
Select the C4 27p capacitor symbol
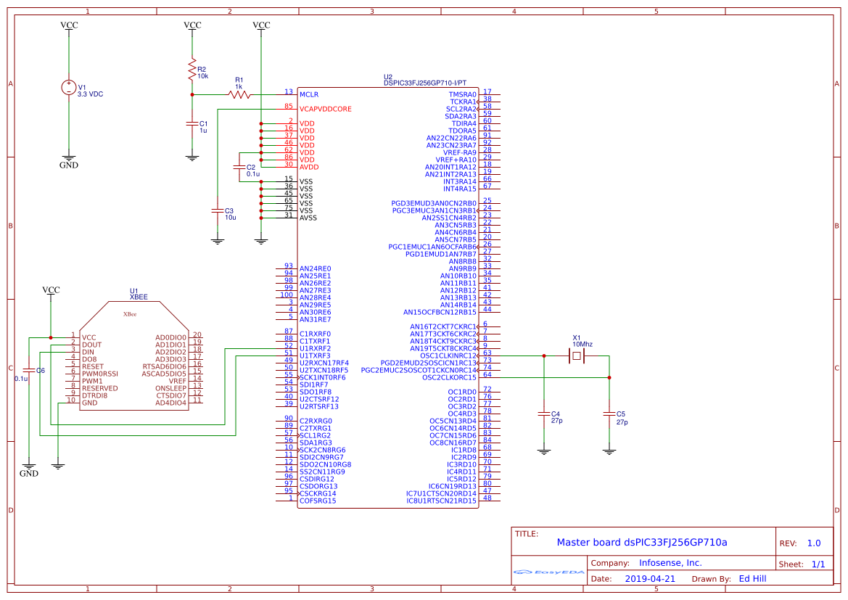544,415
